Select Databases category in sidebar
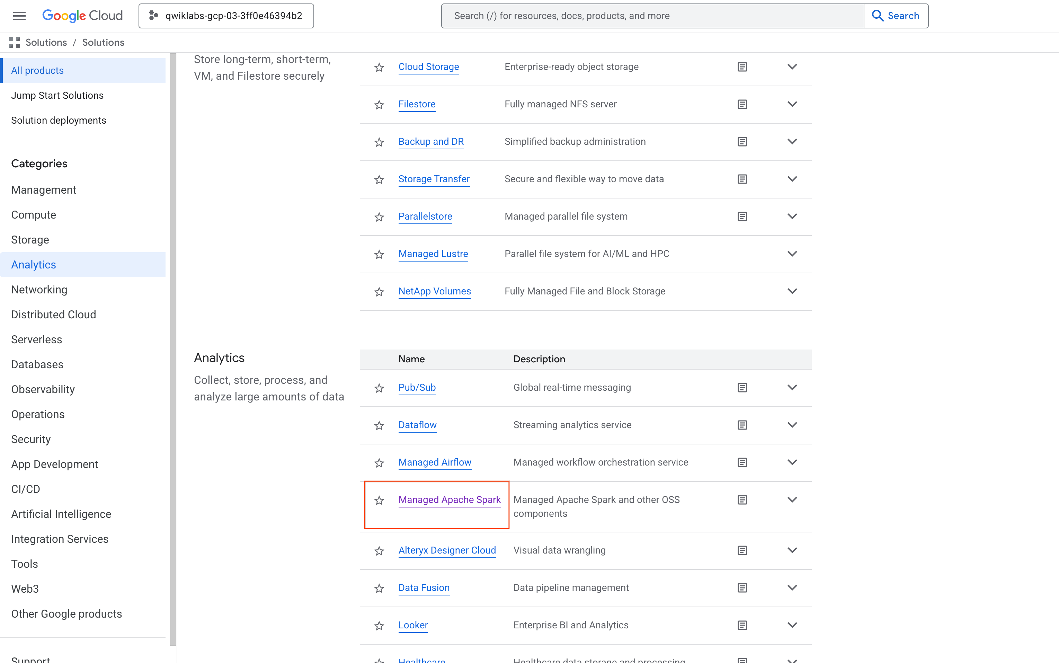The image size is (1059, 663). click(x=37, y=364)
